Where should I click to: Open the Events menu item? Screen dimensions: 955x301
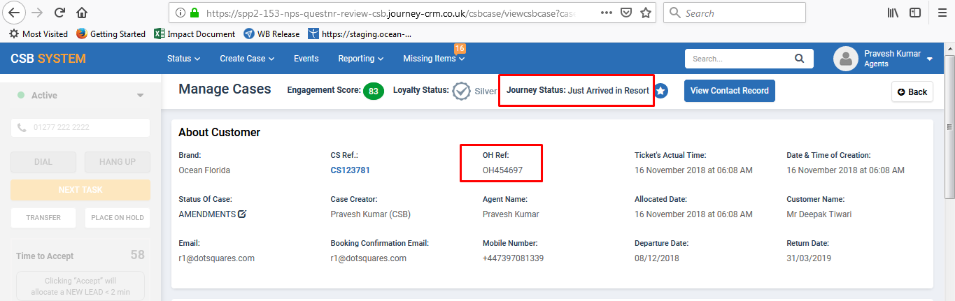(x=306, y=59)
